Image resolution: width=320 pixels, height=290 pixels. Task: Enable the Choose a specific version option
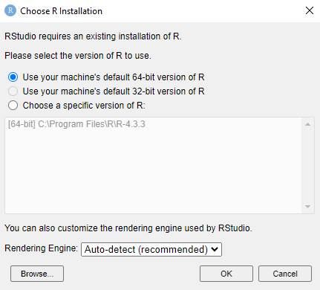click(13, 106)
